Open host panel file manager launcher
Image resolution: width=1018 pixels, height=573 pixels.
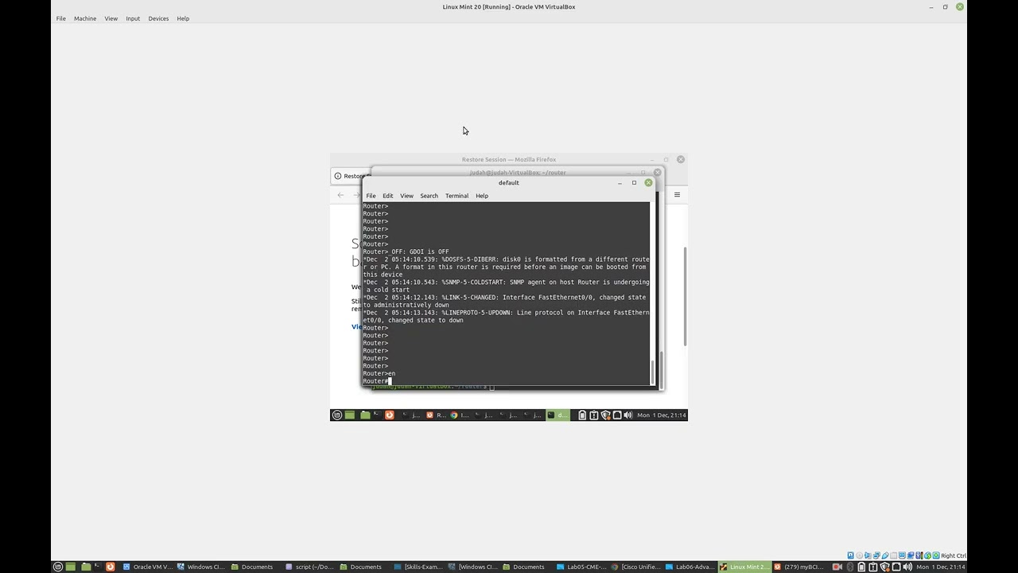point(85,567)
